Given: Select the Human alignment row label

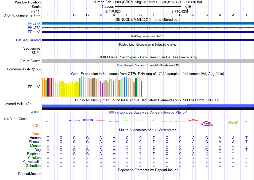Looking at the screenshot, I should pyautogui.click(x=35, y=138).
